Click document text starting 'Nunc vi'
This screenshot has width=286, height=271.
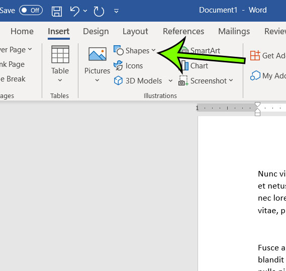(x=272, y=174)
